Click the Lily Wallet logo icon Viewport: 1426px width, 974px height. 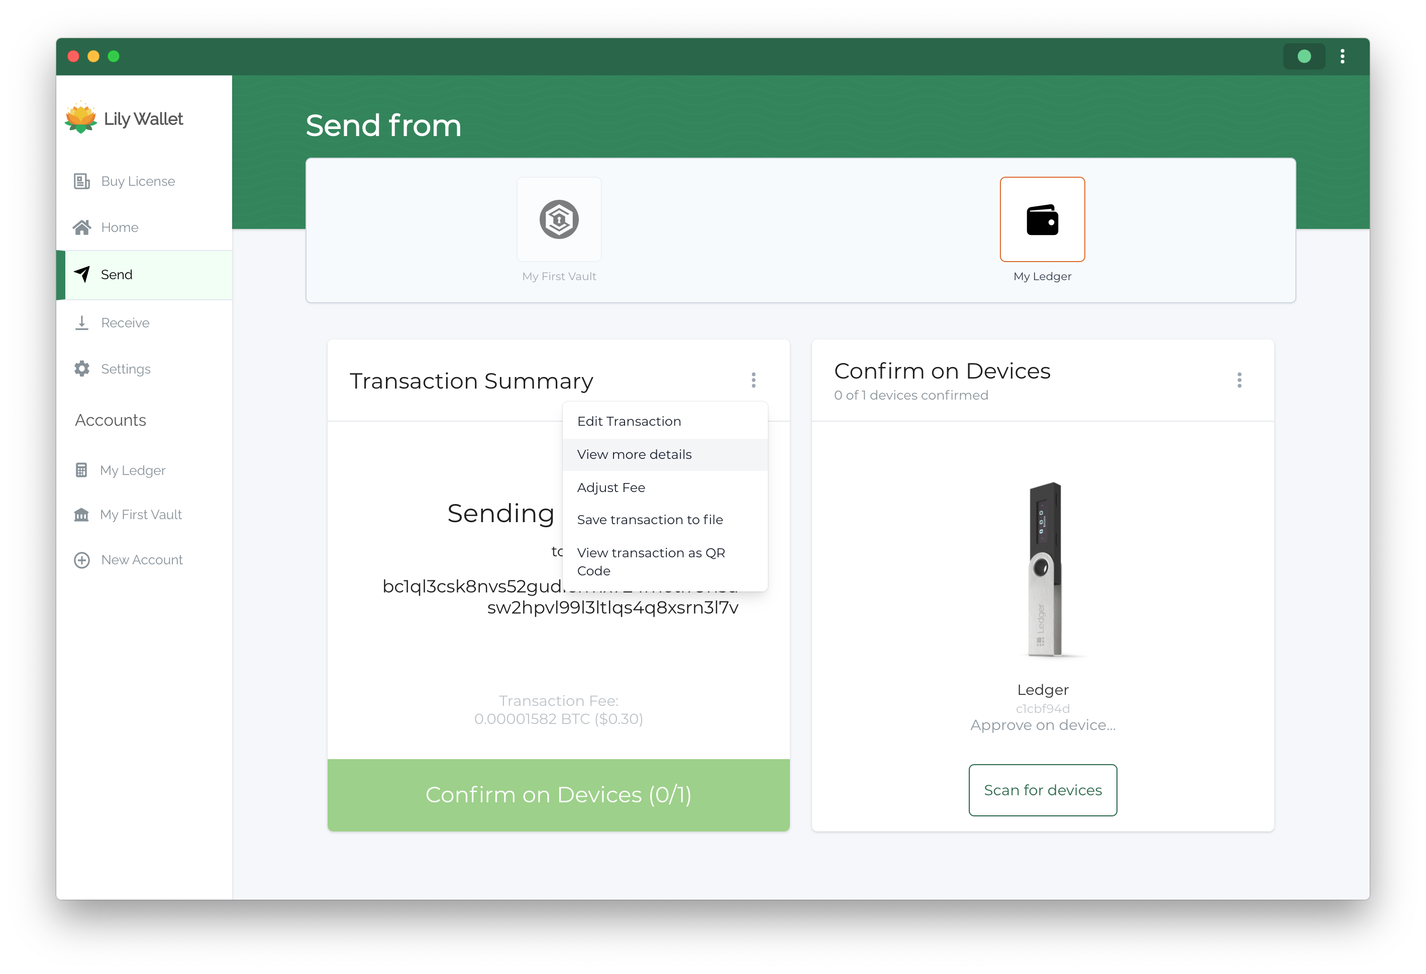click(x=83, y=119)
